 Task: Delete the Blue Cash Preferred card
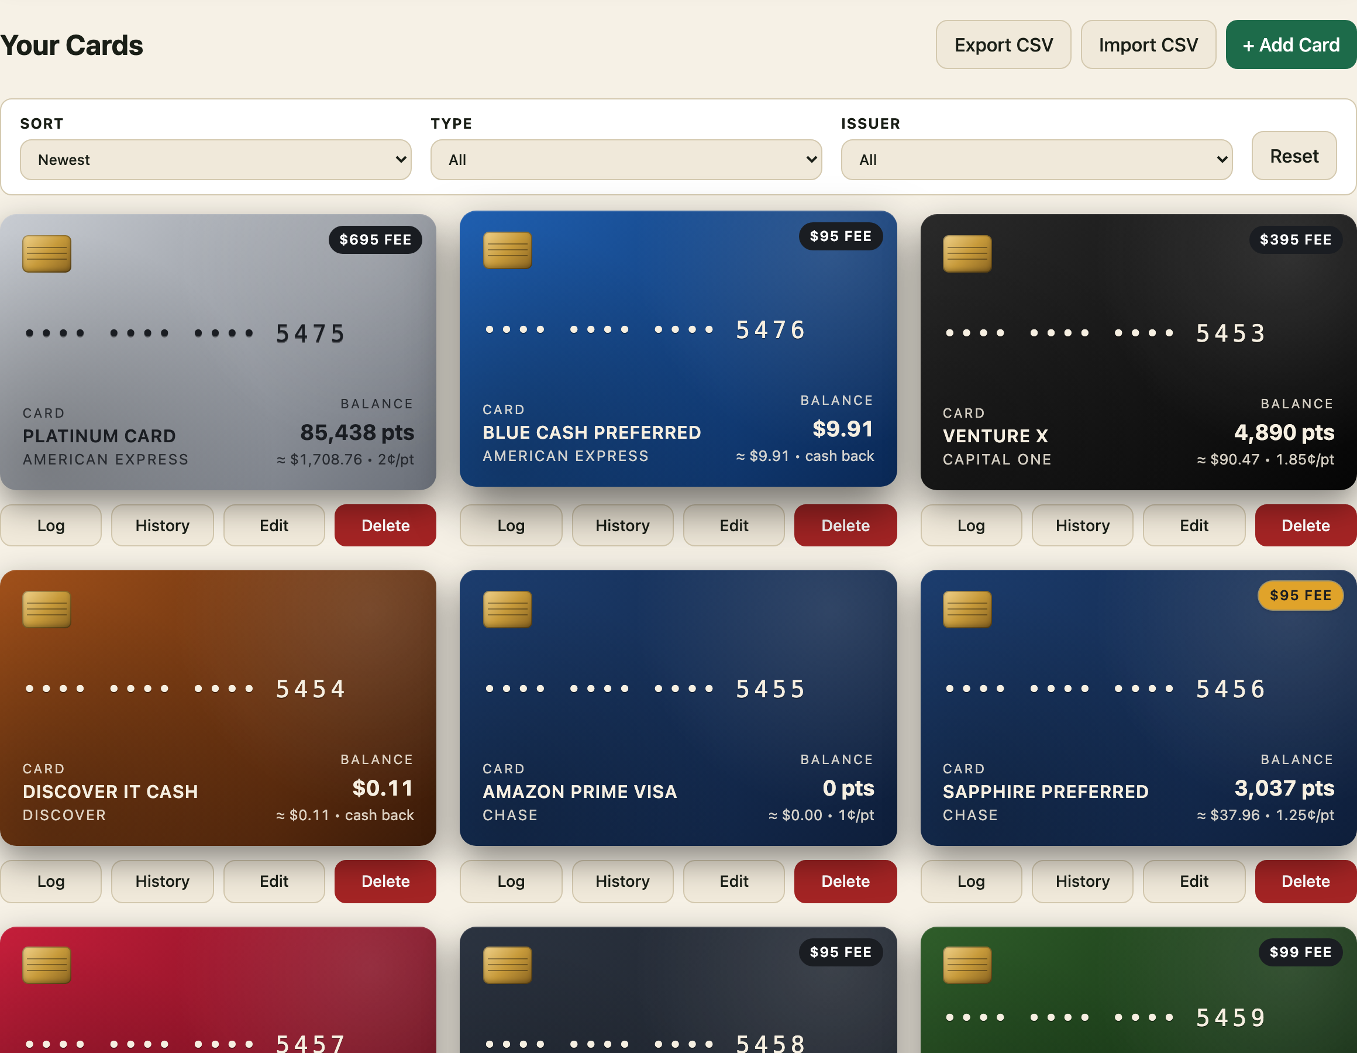click(x=846, y=525)
